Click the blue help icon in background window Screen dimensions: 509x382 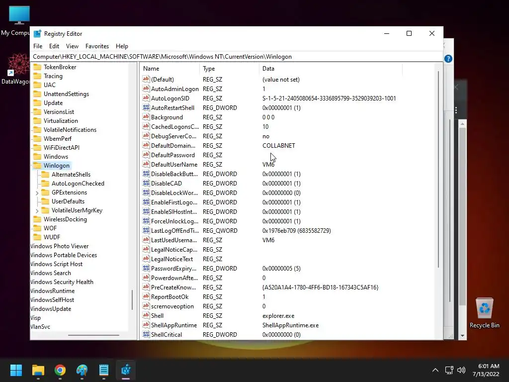point(448,59)
